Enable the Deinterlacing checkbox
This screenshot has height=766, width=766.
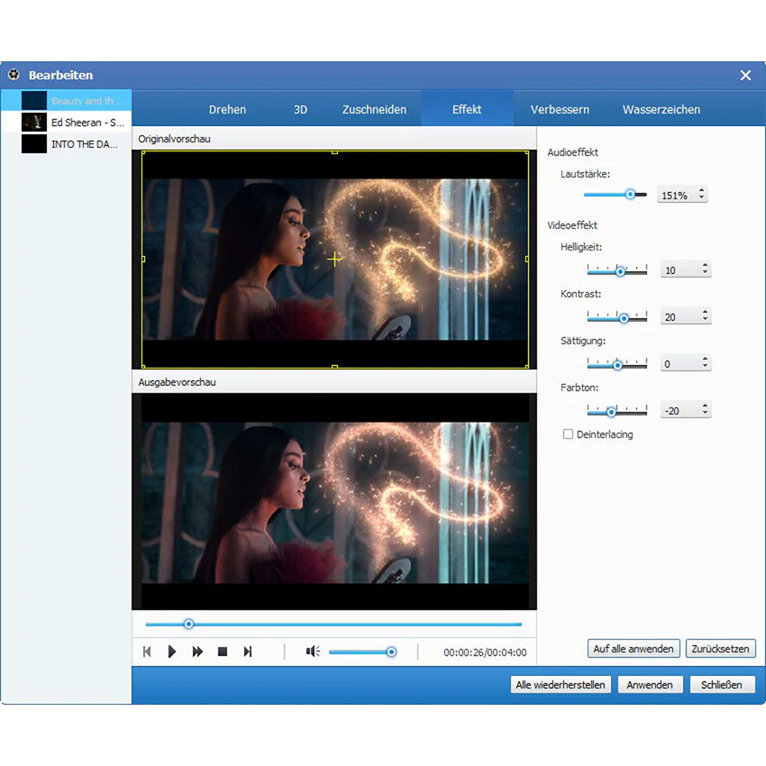coord(568,434)
